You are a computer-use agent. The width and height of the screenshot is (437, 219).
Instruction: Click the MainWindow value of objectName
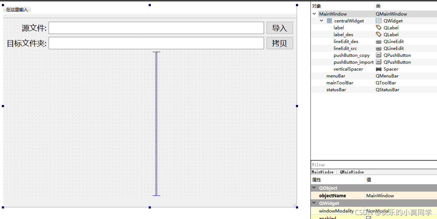tap(380, 196)
